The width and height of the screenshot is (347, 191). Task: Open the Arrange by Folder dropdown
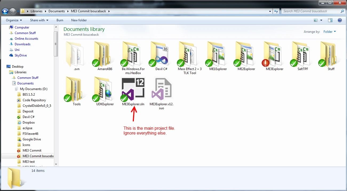click(329, 32)
